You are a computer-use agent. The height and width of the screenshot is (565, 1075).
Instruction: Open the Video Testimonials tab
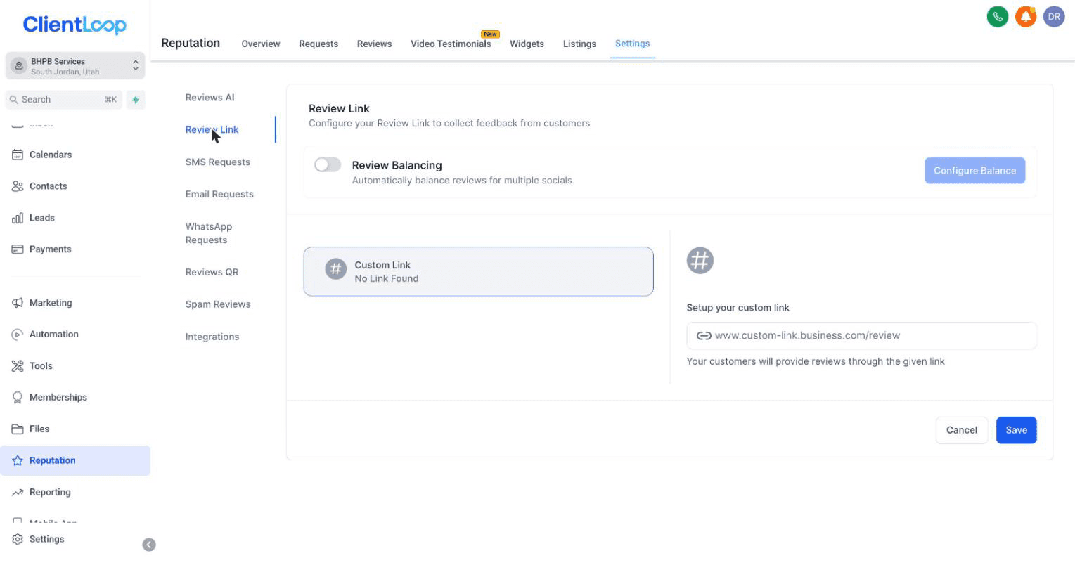tap(451, 44)
